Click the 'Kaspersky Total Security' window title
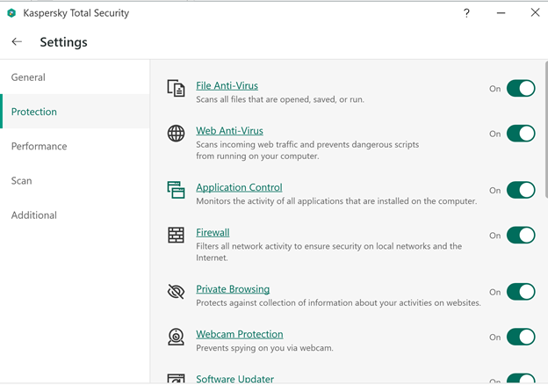This screenshot has height=385, width=548. pos(76,13)
